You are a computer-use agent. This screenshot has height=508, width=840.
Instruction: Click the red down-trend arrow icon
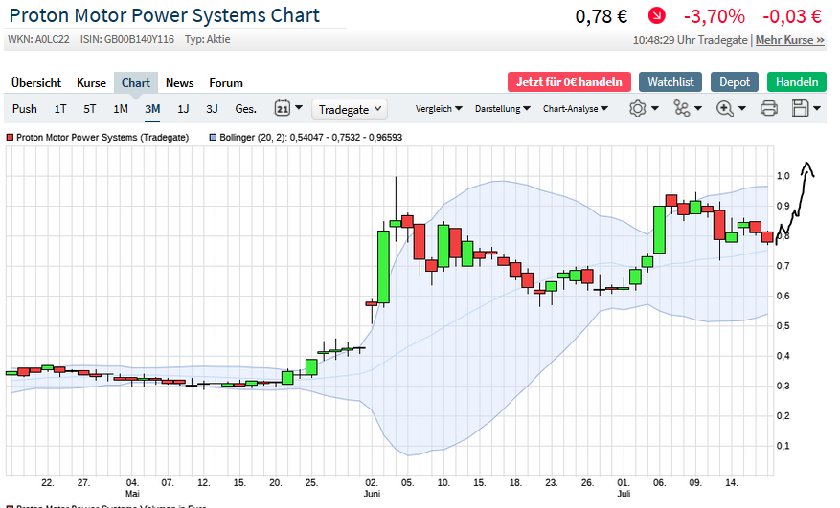[x=656, y=16]
